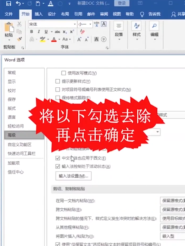The image size is (185, 246).
Task: Click the 登录 sign-in button
Action: click(x=122, y=3)
